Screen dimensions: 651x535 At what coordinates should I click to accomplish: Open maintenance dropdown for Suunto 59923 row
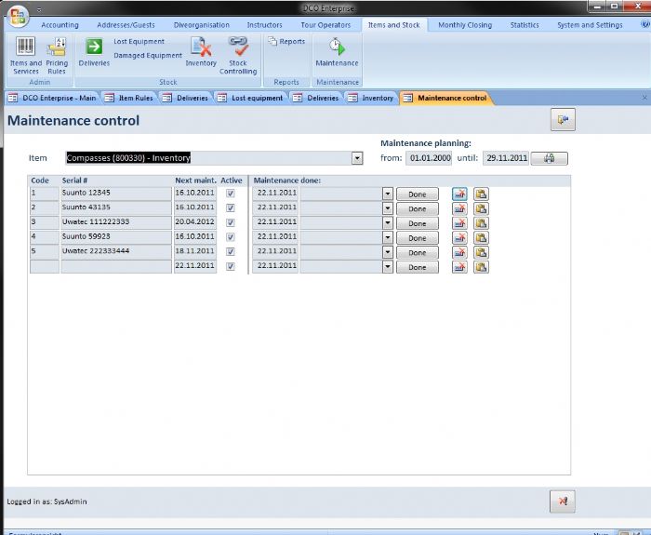pyautogui.click(x=388, y=237)
